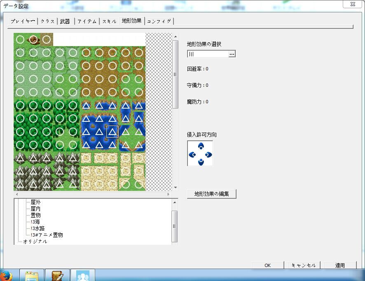Select the sandy tile in the top row
The image size is (365, 281).
pyautogui.click(x=47, y=39)
